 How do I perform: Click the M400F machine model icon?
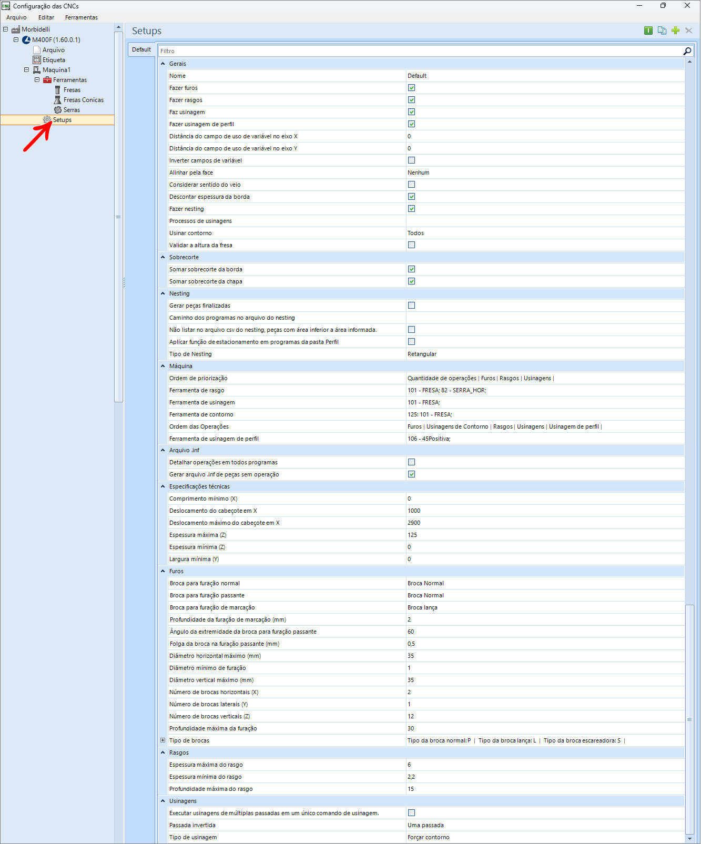(26, 39)
